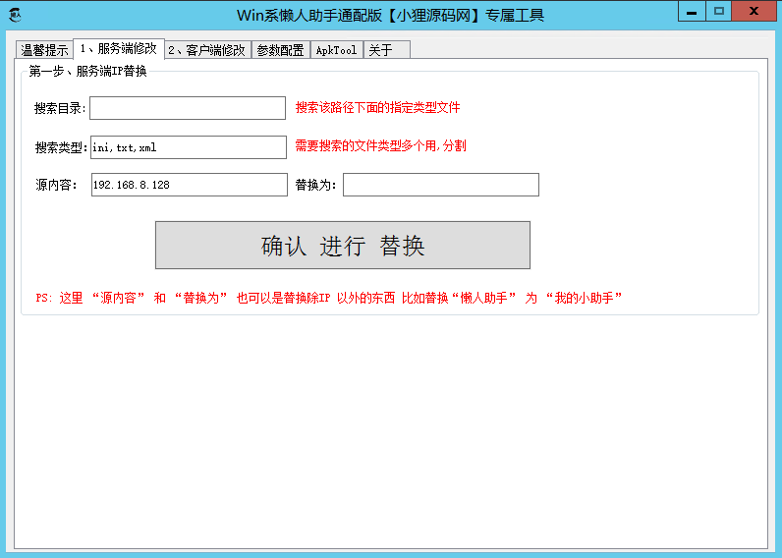Screen dimensions: 782x558
Task: Click the red PS note below the button
Action: (x=329, y=298)
